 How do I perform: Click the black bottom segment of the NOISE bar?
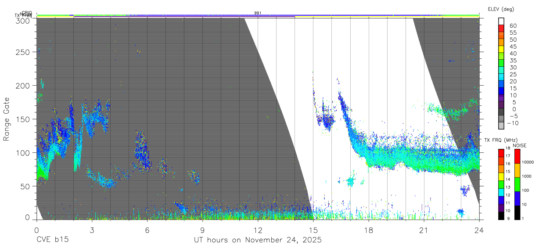coord(517,213)
